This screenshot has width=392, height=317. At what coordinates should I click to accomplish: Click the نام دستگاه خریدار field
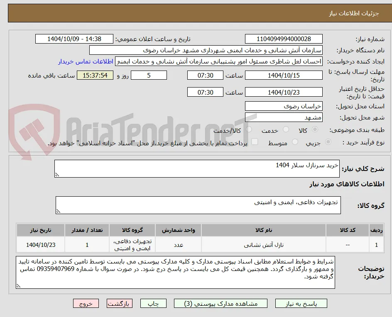click(x=206, y=50)
